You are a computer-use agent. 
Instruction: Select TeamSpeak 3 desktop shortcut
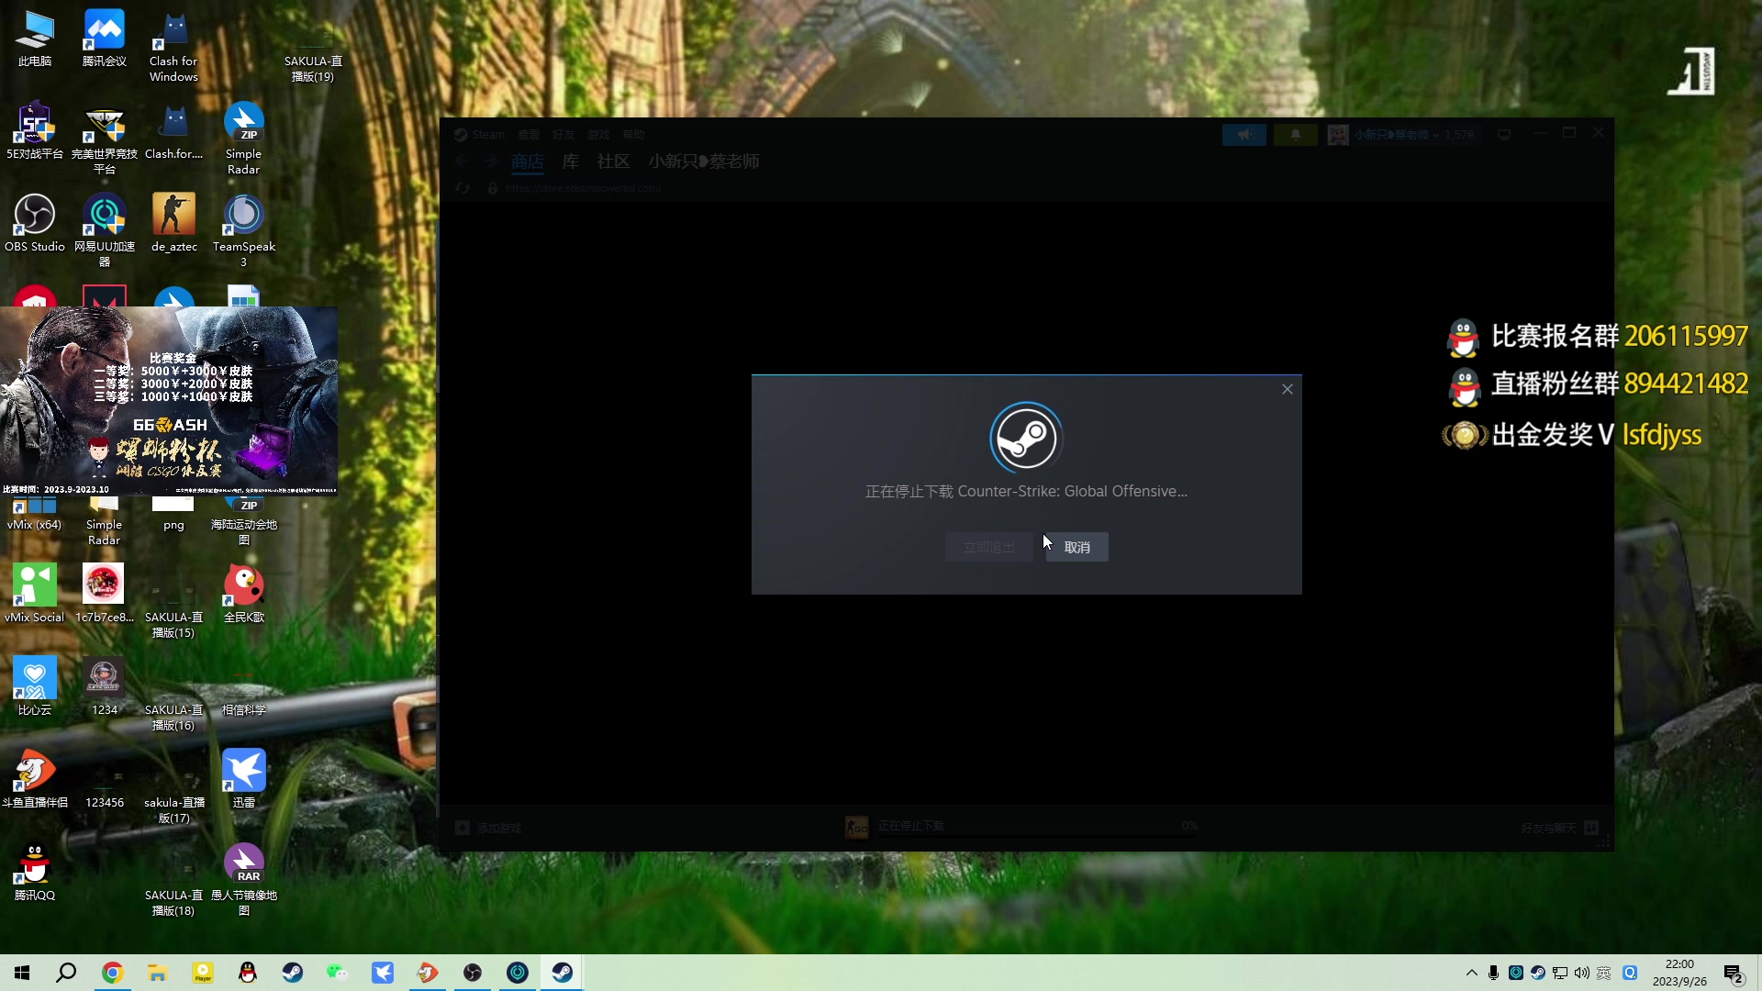[243, 231]
